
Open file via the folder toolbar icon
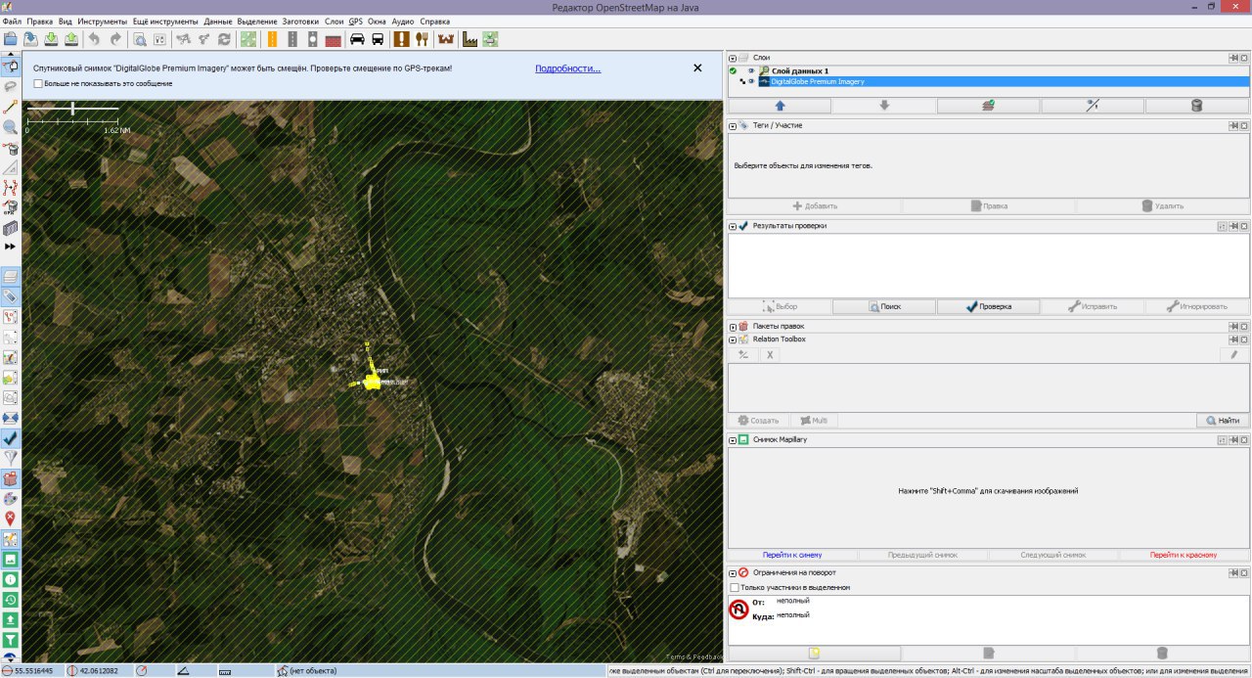pos(11,39)
